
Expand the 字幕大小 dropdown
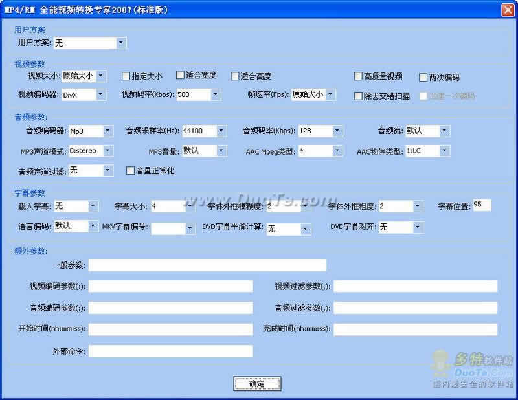(x=173, y=206)
